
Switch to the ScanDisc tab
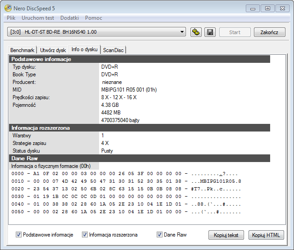[x=113, y=50]
